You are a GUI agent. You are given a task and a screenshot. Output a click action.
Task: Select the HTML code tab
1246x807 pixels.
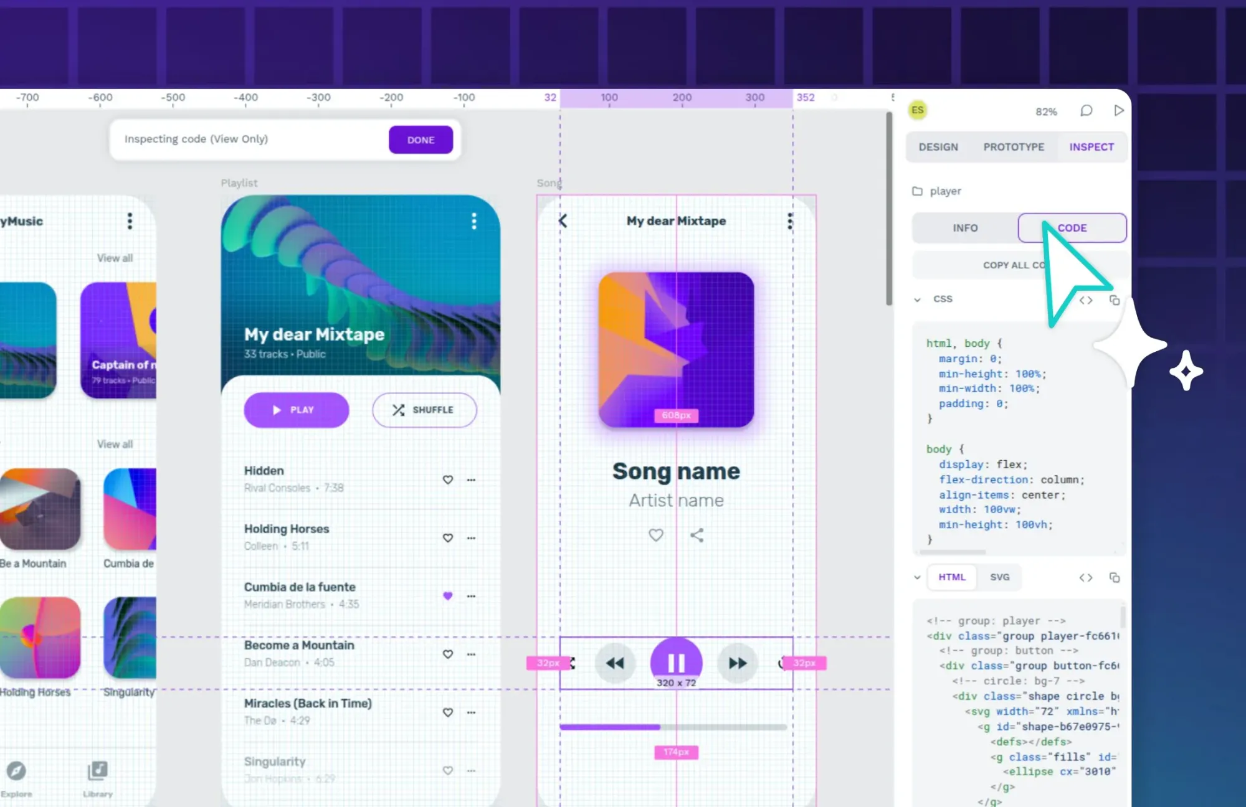point(952,577)
